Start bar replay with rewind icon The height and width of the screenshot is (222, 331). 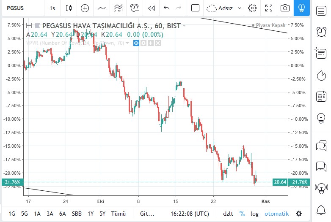click(152, 8)
